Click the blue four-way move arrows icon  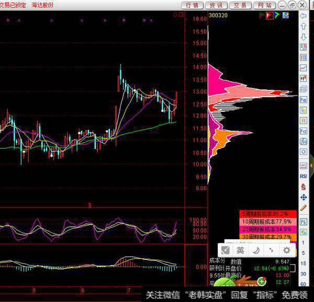tap(303, 197)
